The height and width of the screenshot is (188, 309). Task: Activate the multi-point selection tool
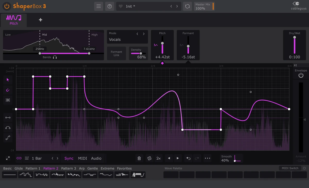click(x=8, y=100)
